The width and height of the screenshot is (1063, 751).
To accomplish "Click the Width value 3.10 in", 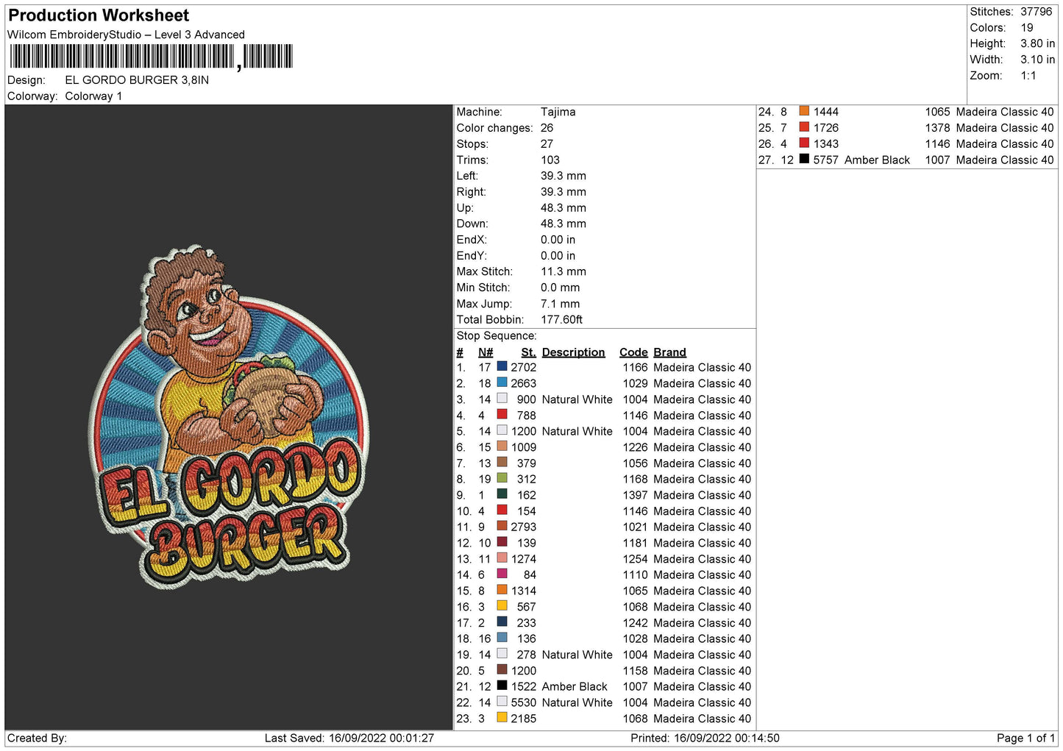I will (1037, 60).
